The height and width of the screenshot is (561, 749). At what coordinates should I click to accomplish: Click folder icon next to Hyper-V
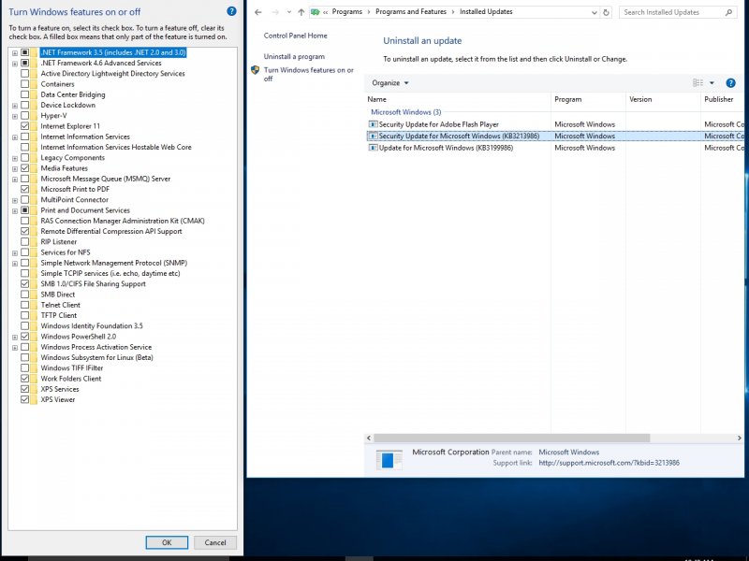pos(34,116)
